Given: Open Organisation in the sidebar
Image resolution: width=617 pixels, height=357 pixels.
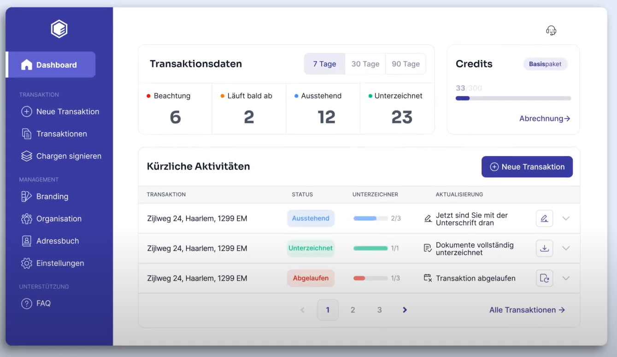Looking at the screenshot, I should 51,219.
